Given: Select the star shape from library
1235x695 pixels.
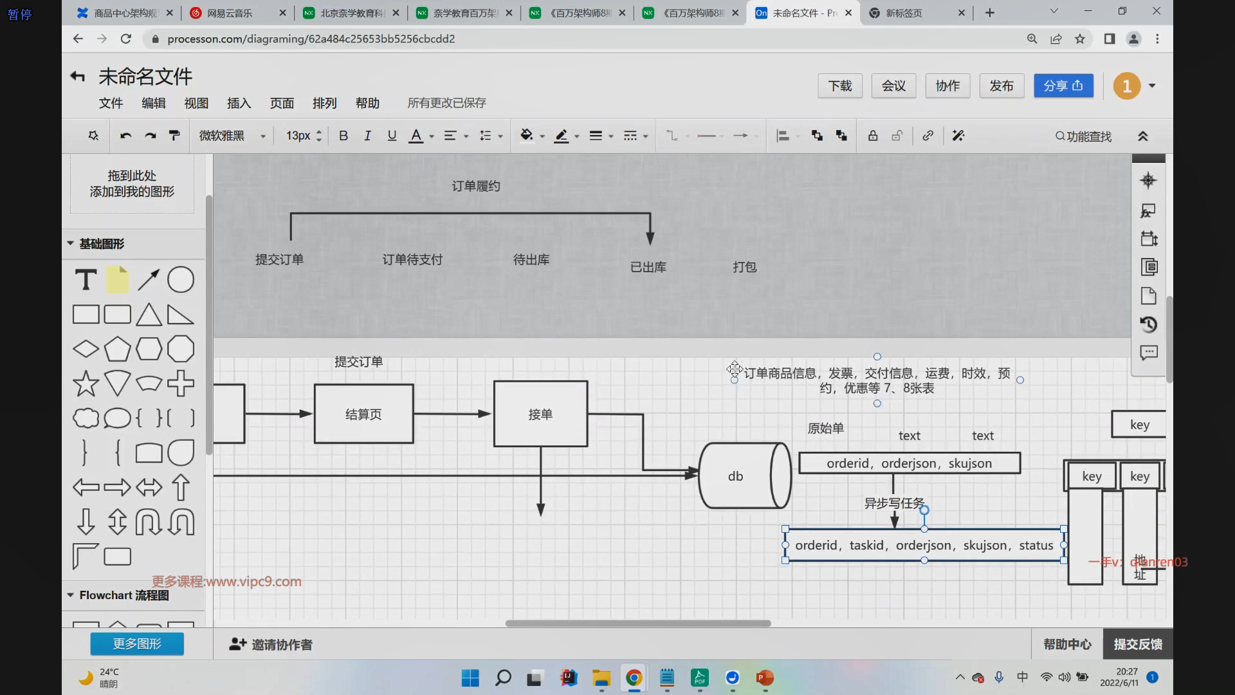Looking at the screenshot, I should tap(86, 384).
